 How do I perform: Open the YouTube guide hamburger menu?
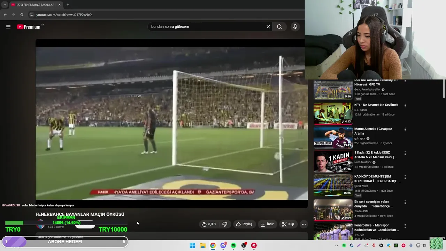tap(8, 27)
